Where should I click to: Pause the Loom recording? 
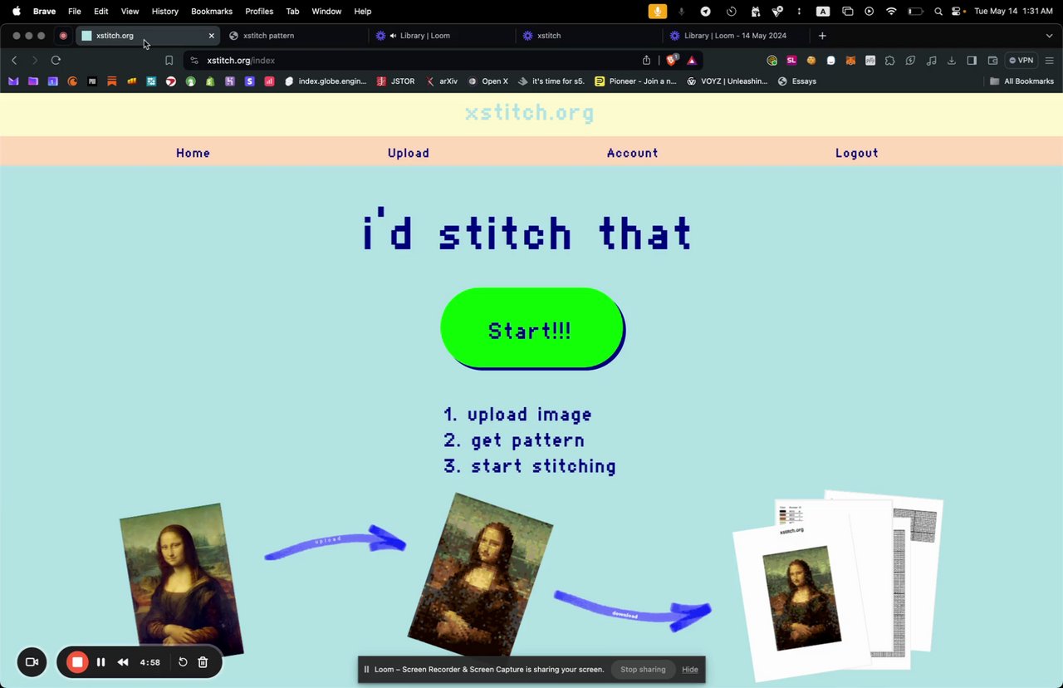(x=100, y=662)
